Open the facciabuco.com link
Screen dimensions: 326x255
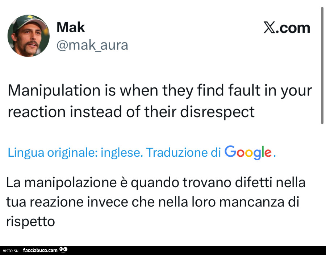point(41,250)
